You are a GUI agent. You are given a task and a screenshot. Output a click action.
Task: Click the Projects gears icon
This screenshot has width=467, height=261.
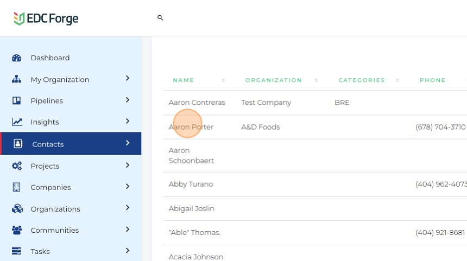pos(17,166)
